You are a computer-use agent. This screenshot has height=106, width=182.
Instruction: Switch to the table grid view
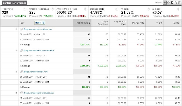(164, 3)
